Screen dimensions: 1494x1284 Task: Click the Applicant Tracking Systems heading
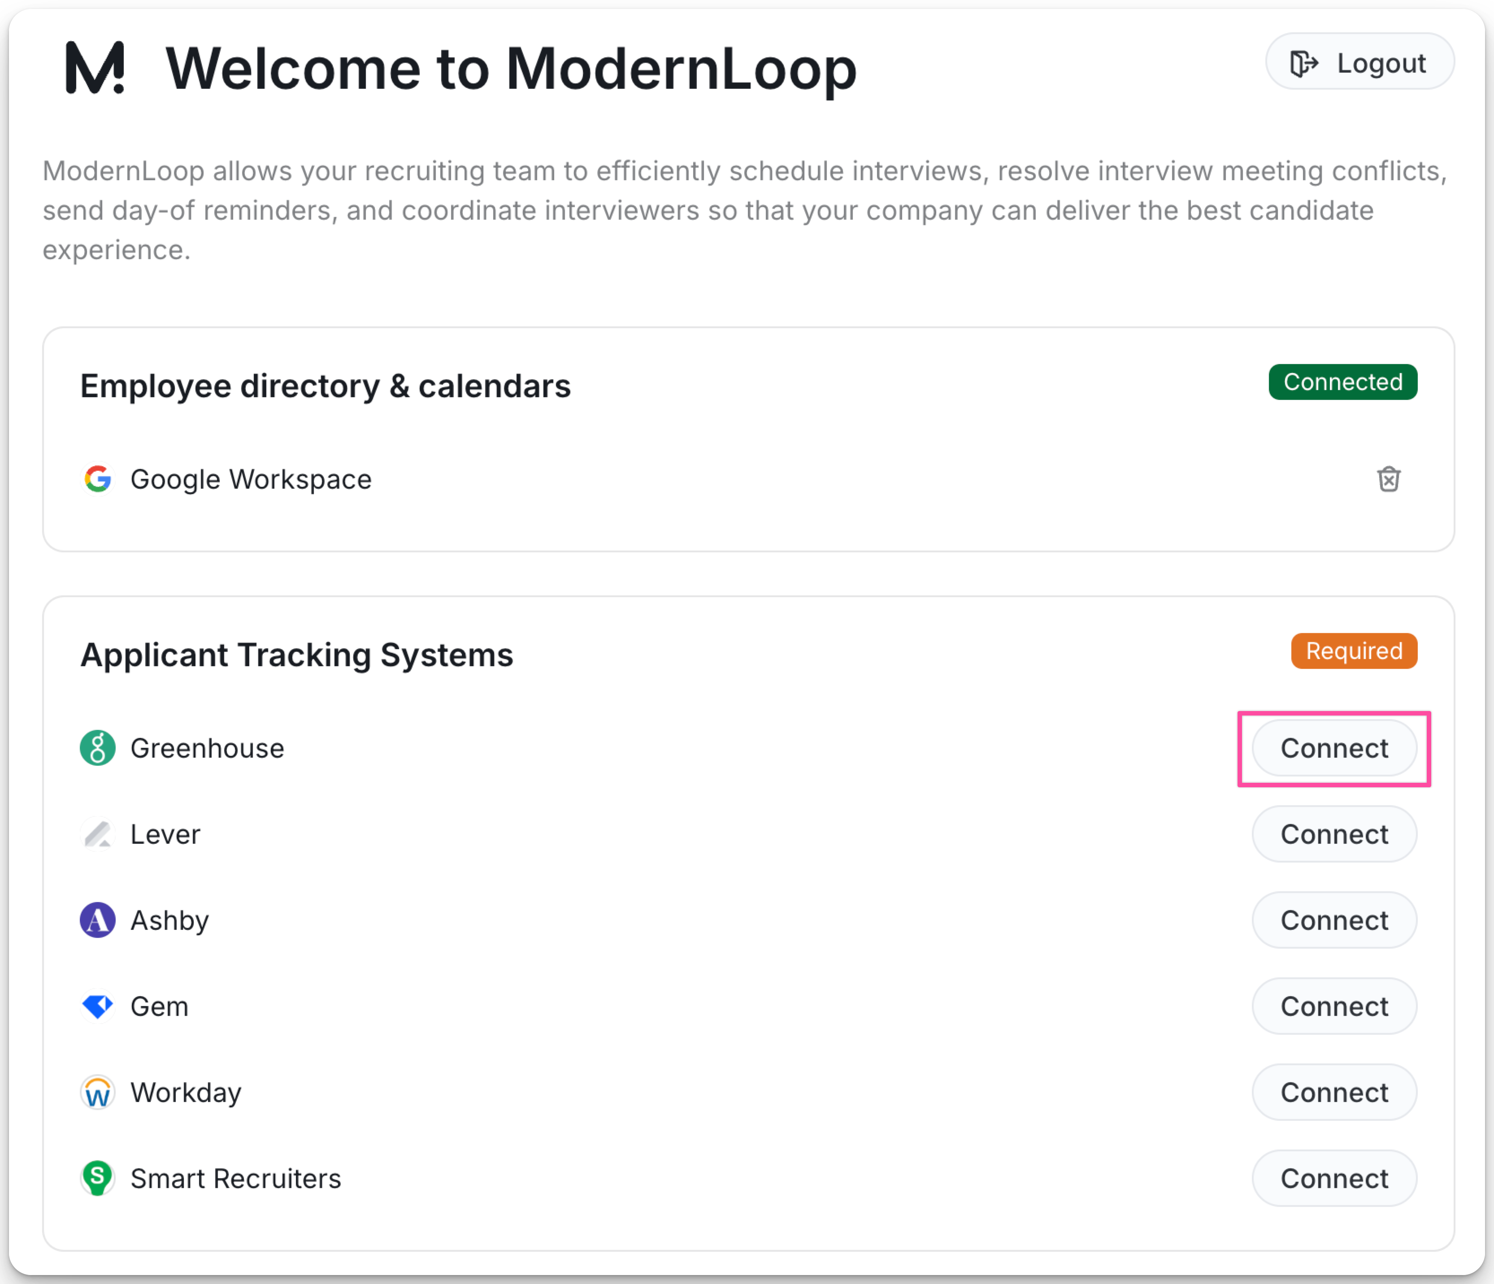click(x=296, y=655)
